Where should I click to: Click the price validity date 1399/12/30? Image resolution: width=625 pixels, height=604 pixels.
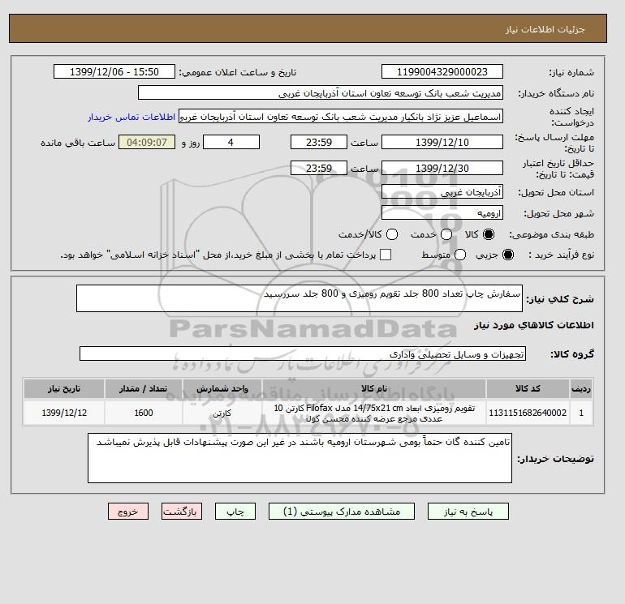tap(442, 168)
